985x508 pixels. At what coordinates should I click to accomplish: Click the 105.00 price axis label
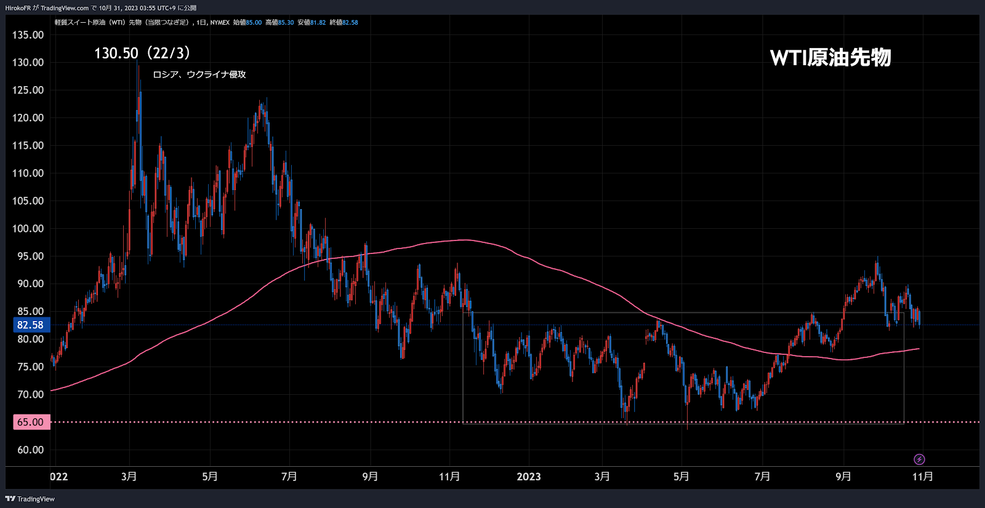click(x=28, y=201)
